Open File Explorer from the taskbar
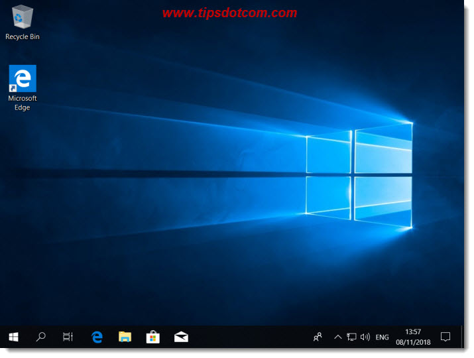 tap(125, 337)
